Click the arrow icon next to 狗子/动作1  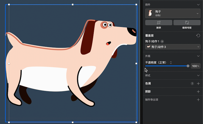point(162,41)
